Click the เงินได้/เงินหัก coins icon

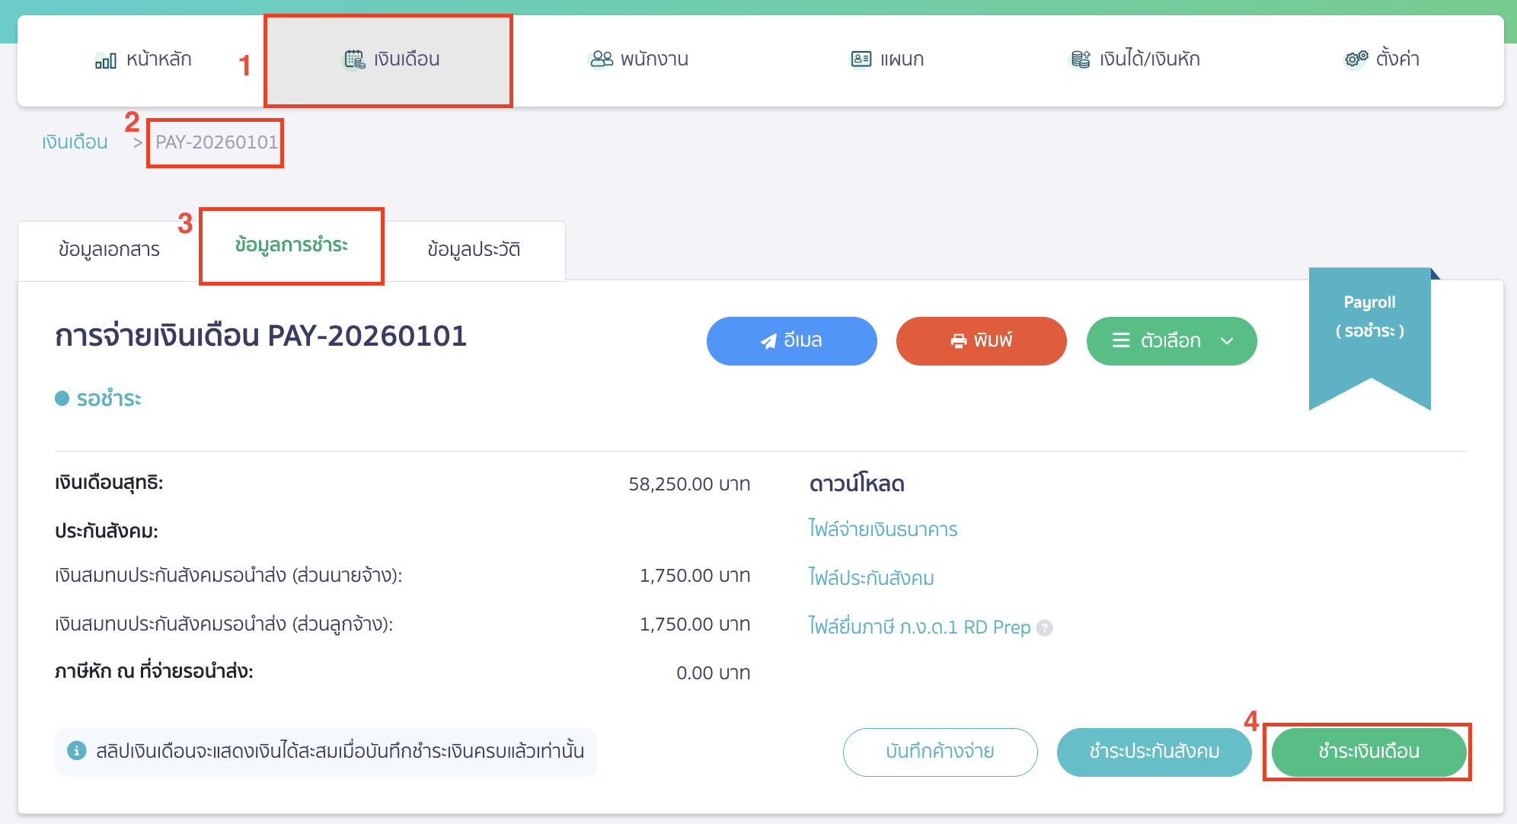coord(1080,59)
